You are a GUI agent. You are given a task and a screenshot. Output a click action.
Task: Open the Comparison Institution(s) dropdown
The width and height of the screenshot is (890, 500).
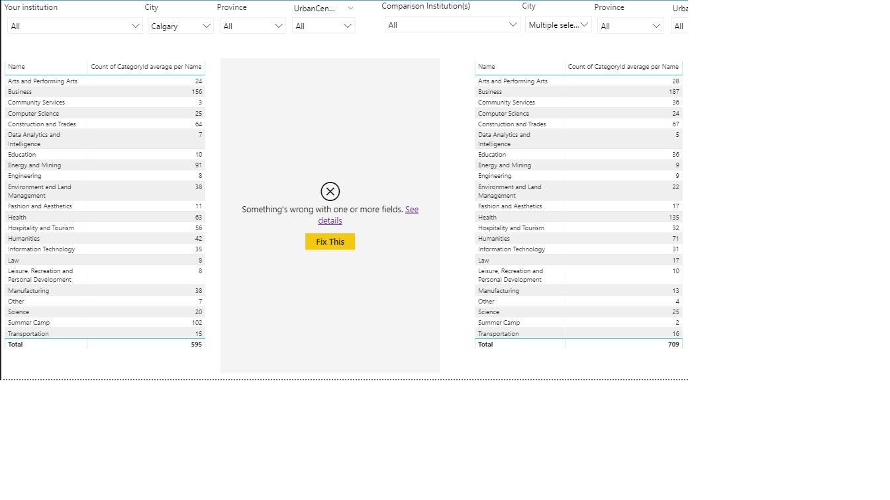[452, 24]
